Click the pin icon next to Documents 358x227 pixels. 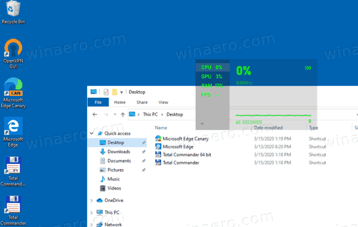(144, 161)
